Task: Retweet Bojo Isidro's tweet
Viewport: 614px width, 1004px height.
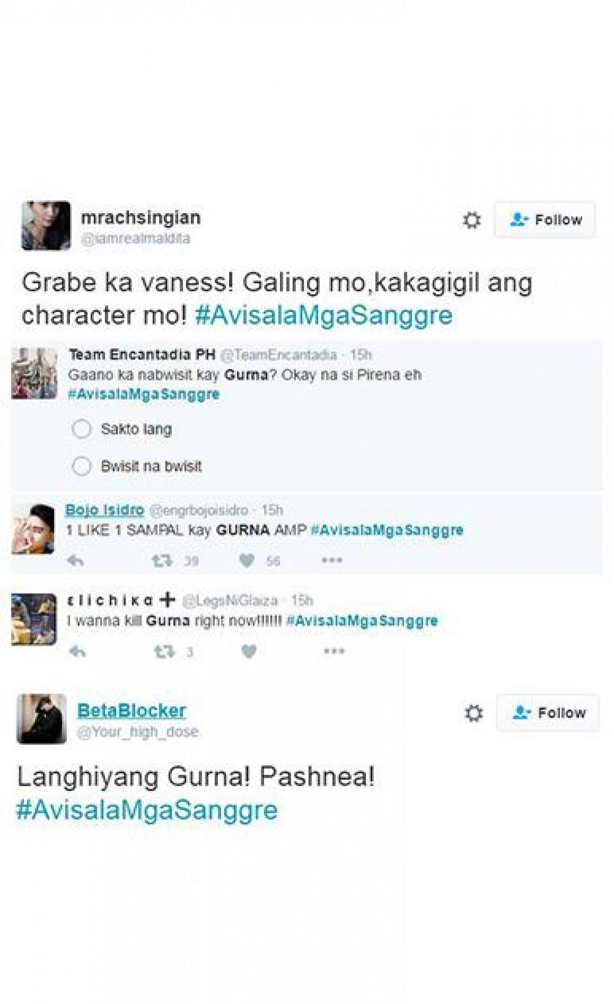Action: pyautogui.click(x=162, y=560)
